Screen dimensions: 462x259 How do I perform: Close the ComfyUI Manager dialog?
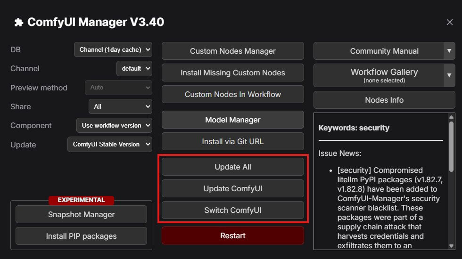(x=449, y=22)
